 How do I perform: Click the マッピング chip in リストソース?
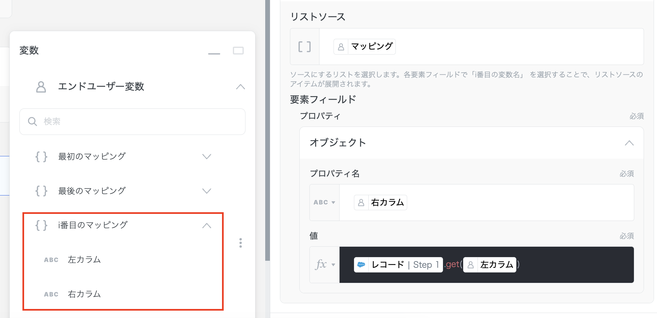click(x=365, y=47)
